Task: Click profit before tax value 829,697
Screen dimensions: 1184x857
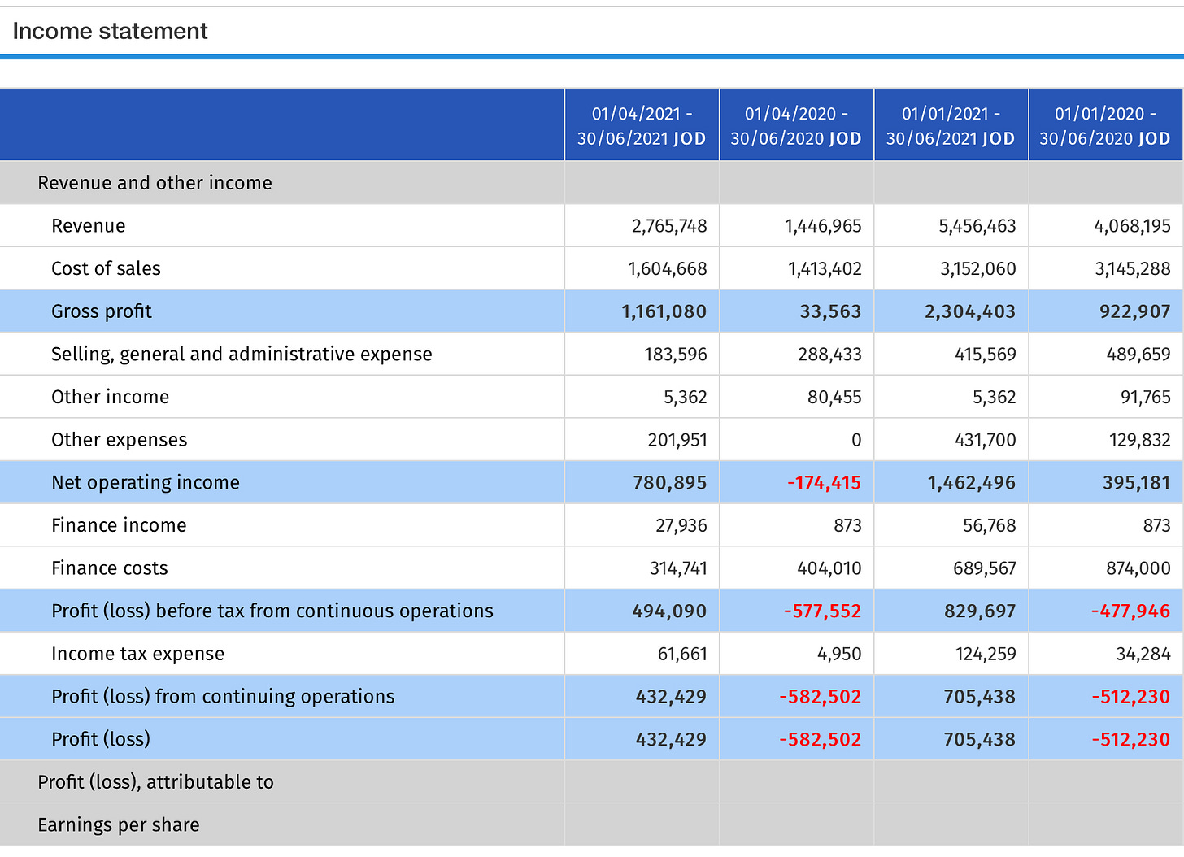Action: coord(981,611)
